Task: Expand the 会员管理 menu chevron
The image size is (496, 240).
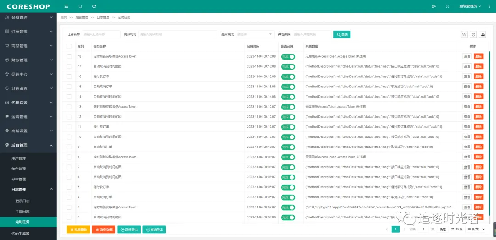Action: tap(51, 18)
